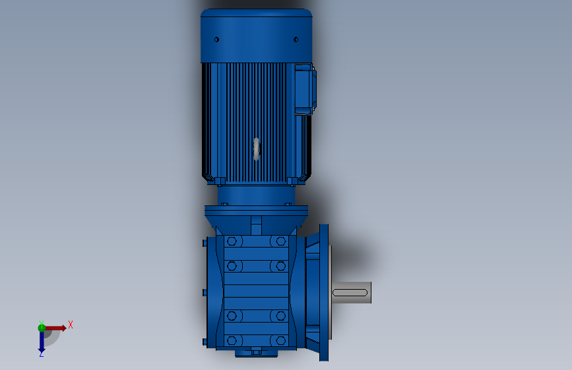Click the blue Z axis arrow on triad
This screenshot has height=370, width=572.
[x=42, y=342]
